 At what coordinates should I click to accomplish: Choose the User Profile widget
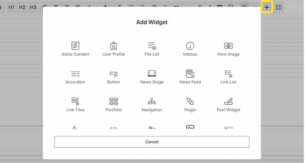(x=114, y=49)
